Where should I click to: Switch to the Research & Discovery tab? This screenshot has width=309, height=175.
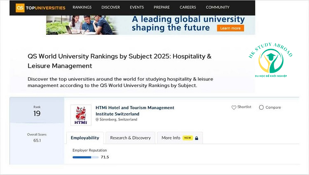[x=130, y=138]
